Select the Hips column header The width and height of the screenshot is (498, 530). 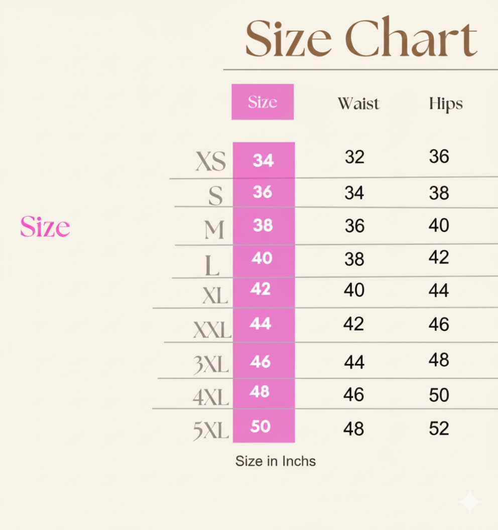446,104
